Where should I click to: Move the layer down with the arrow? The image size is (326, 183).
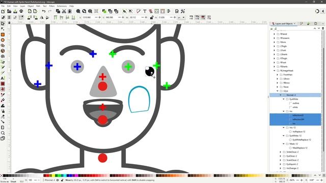click(319, 28)
